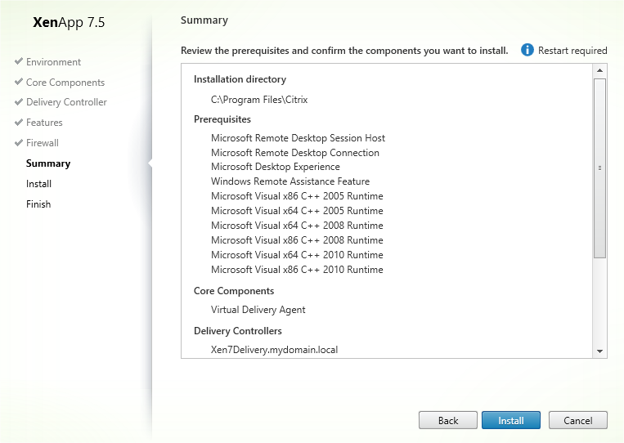
Task: Click the Features step checkmark
Action: point(18,122)
